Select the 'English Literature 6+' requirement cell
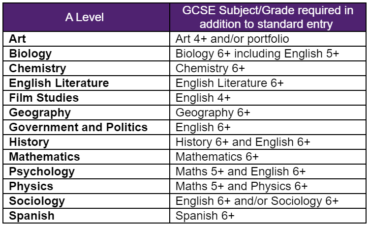This screenshot has height=225, width=369. click(x=229, y=83)
